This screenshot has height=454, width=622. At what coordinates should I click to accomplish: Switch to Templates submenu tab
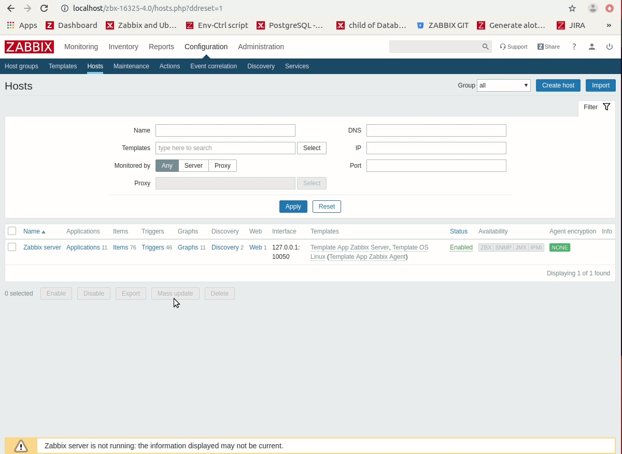tap(63, 66)
